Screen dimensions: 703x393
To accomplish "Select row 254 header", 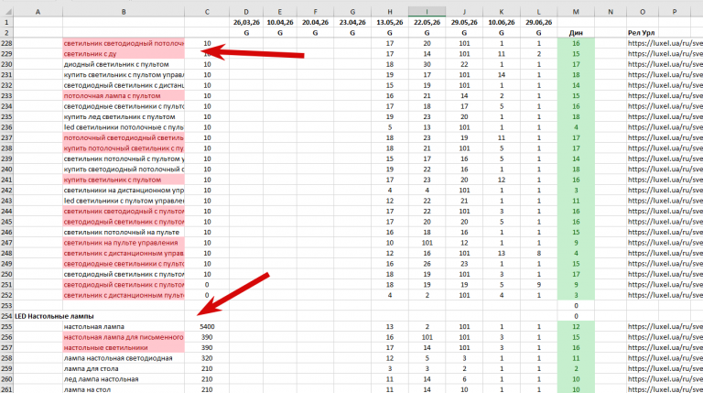I will coord(6,316).
